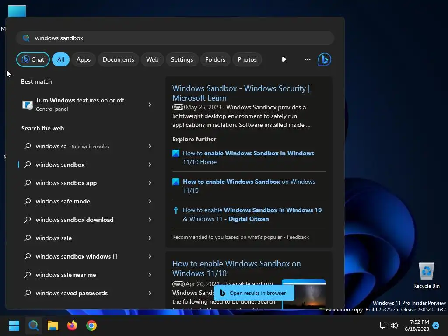Click the search text field with windows sandbox
This screenshot has width=448, height=336.
pyautogui.click(x=175, y=38)
